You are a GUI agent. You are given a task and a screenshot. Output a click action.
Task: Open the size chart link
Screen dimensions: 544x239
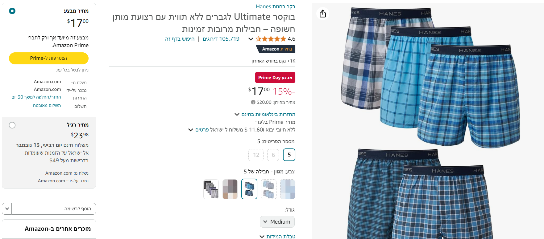[x=278, y=237]
